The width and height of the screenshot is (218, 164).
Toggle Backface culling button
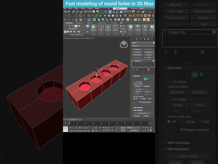coord(138,86)
